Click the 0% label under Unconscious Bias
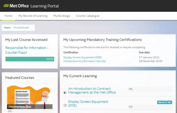Image resolution: width=177 pixels, height=113 pixels. click(10, 111)
